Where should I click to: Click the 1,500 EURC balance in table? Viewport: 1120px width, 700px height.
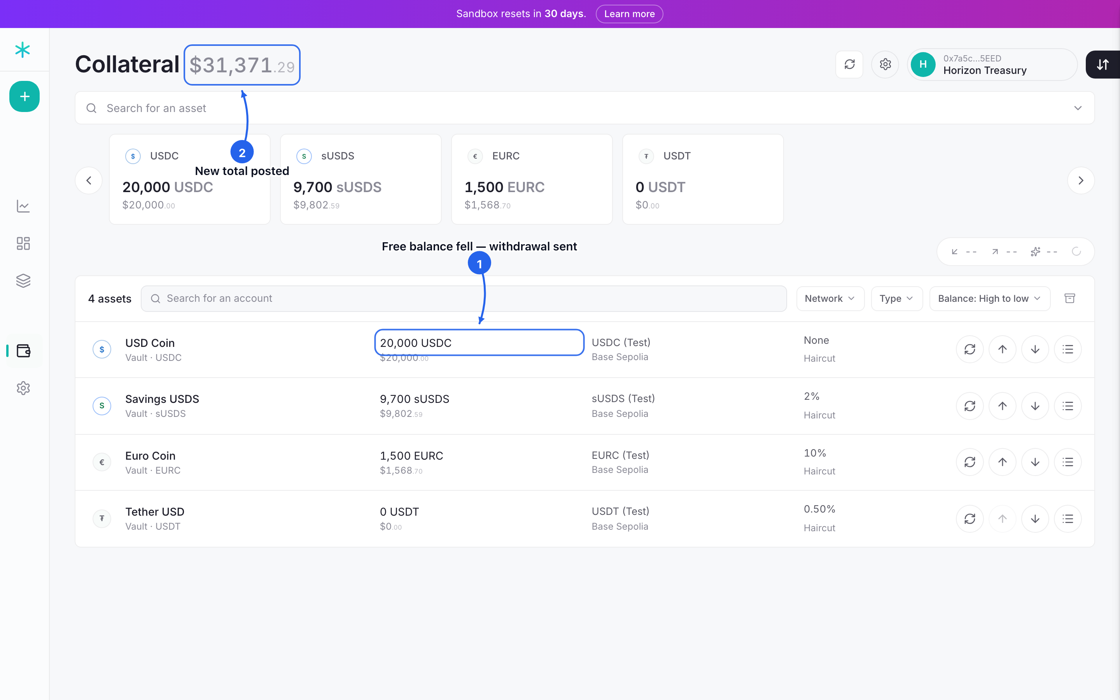click(x=411, y=456)
